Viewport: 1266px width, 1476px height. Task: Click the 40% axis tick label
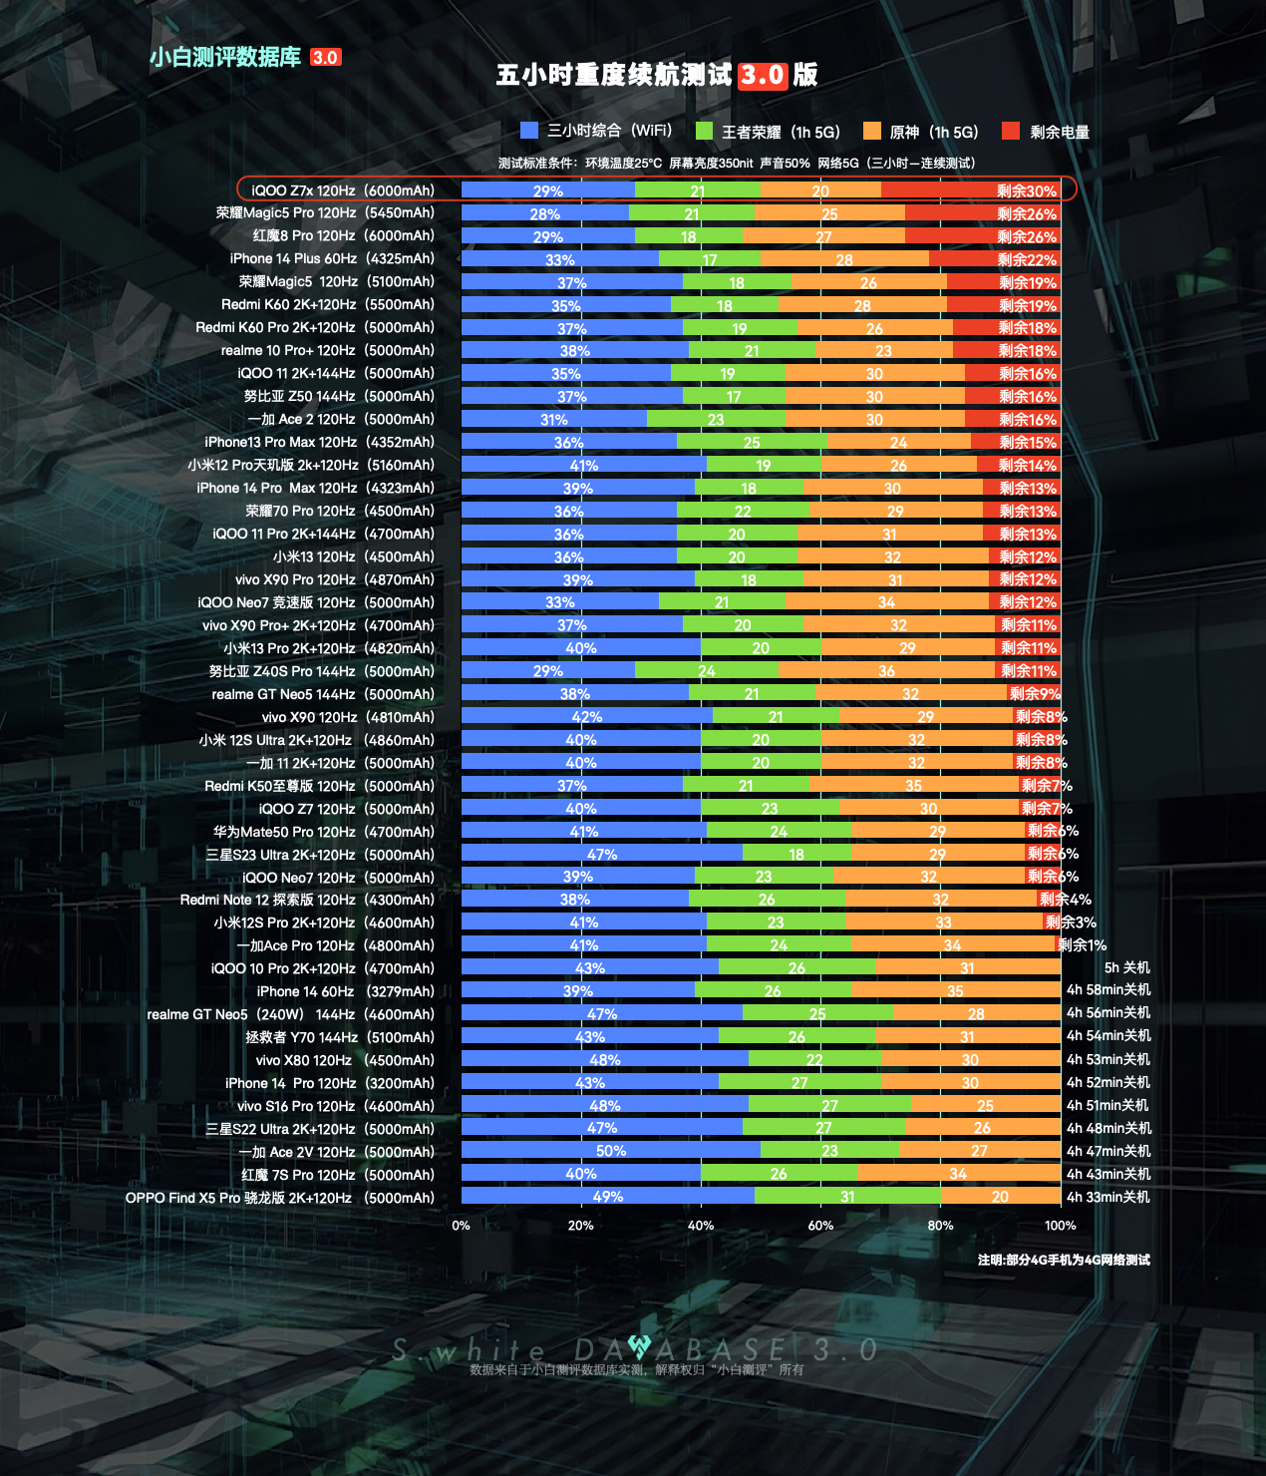coord(701,1226)
